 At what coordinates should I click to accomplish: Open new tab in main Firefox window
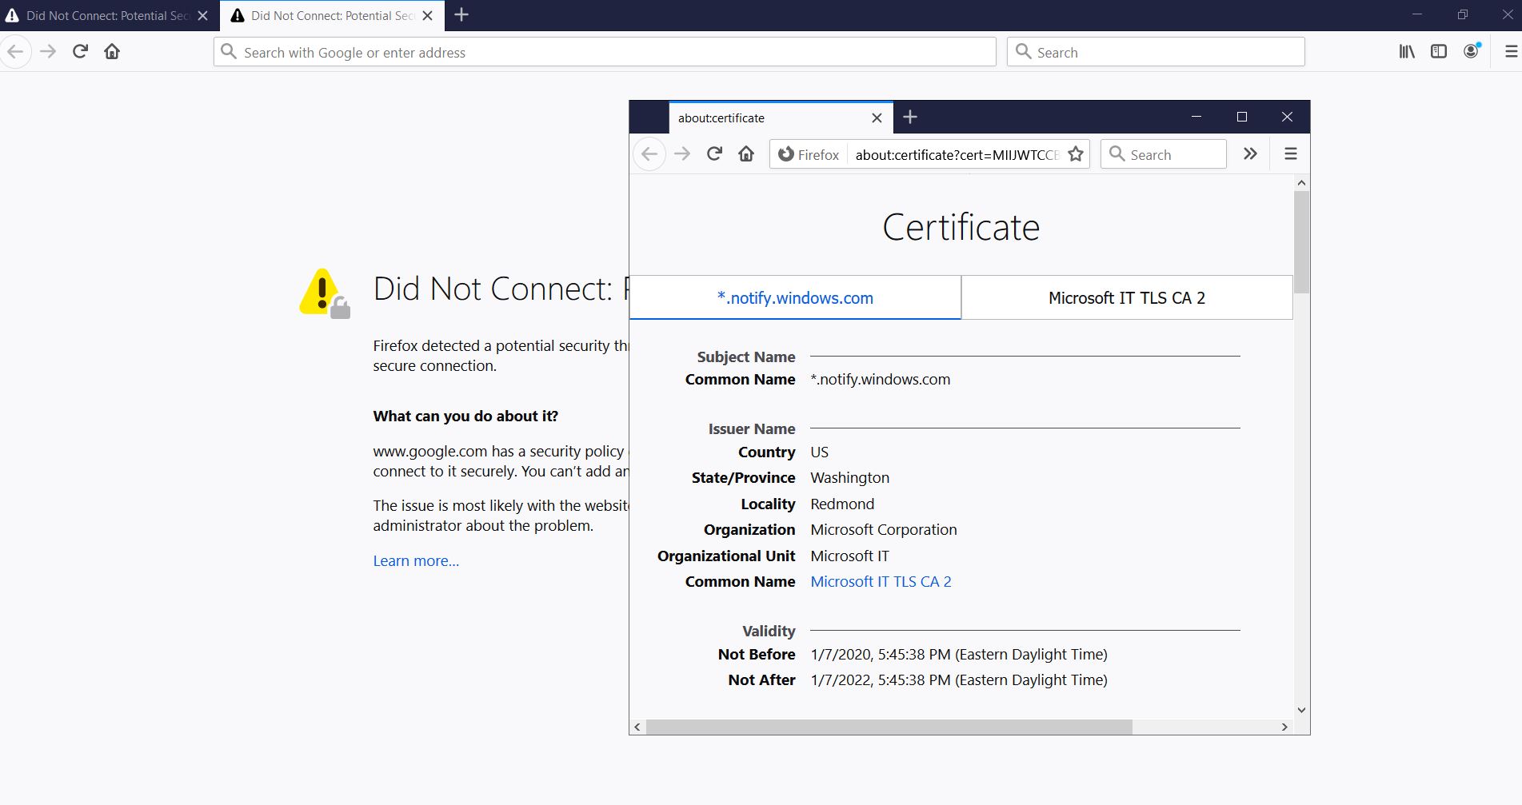(461, 15)
